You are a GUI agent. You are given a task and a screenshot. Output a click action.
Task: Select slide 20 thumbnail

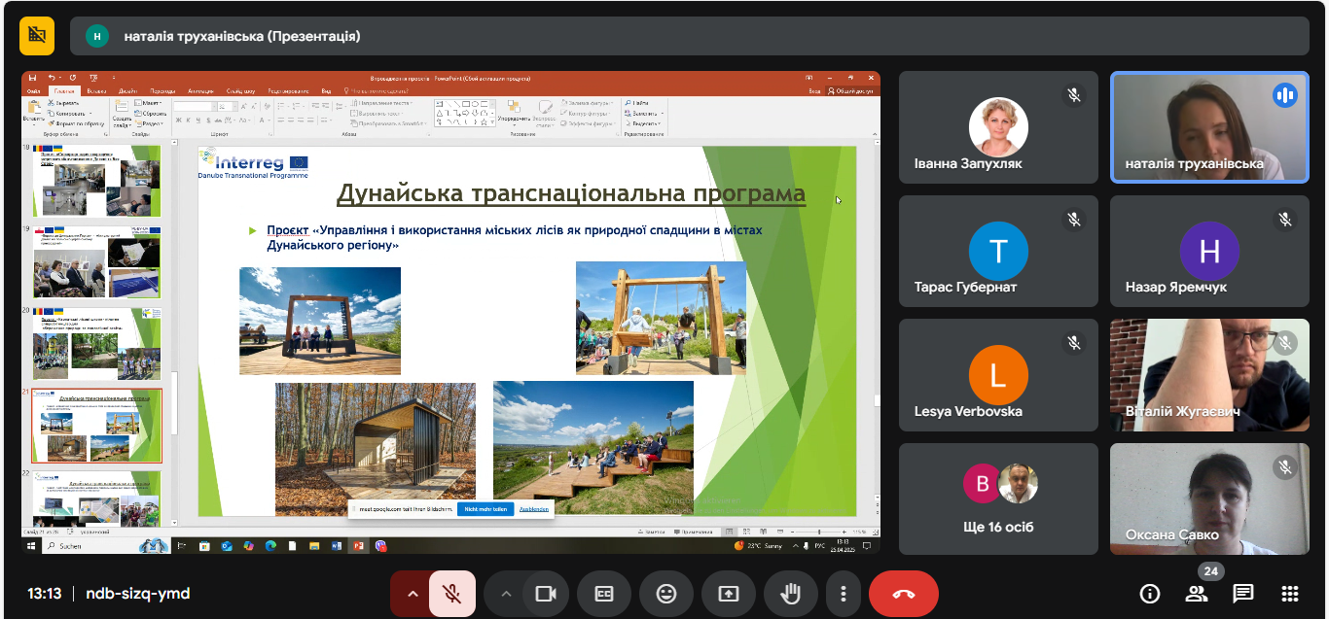[97, 344]
